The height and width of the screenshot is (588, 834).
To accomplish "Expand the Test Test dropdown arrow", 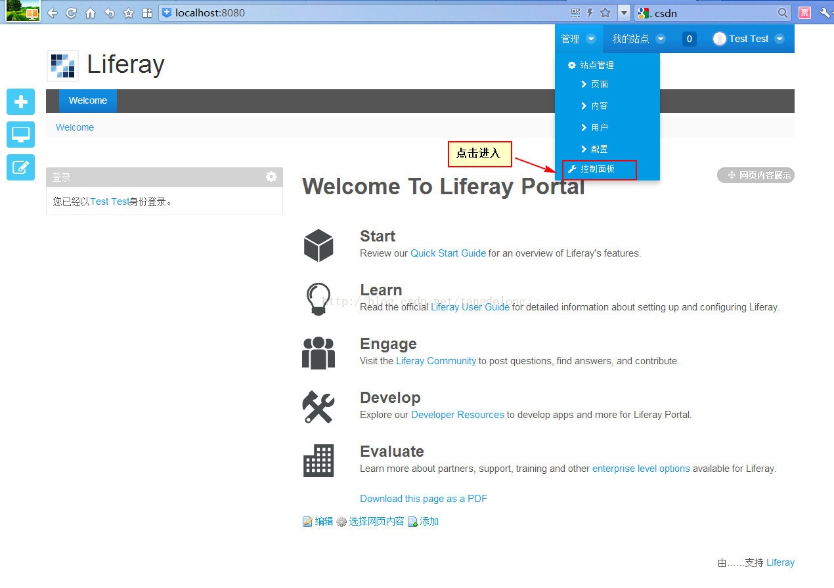I will [779, 39].
